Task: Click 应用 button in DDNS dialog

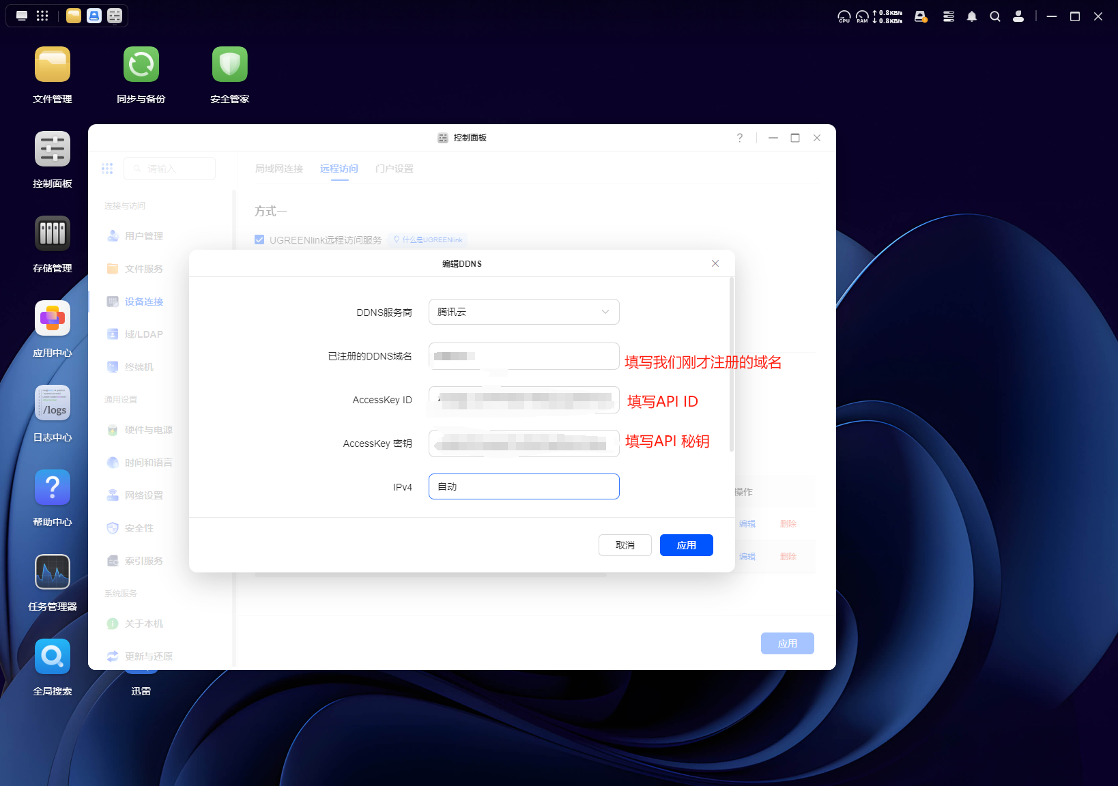Action: [686, 545]
